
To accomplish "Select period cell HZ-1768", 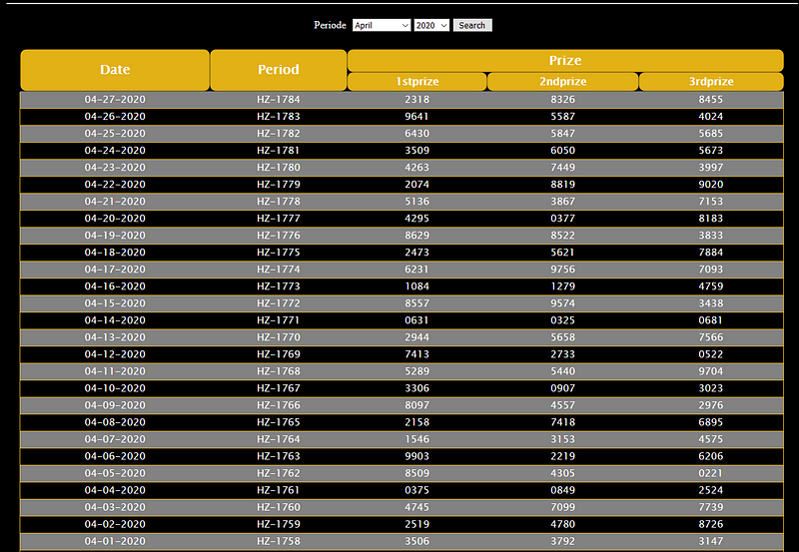I will pyautogui.click(x=279, y=371).
